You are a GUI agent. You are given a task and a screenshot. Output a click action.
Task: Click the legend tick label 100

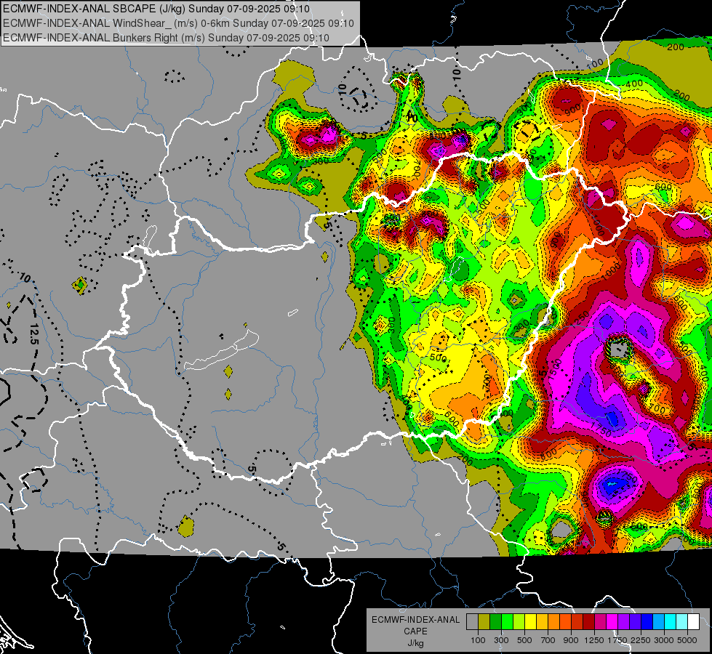coord(478,640)
